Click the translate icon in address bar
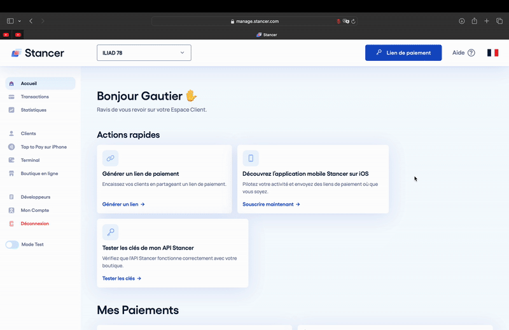 (x=345, y=22)
